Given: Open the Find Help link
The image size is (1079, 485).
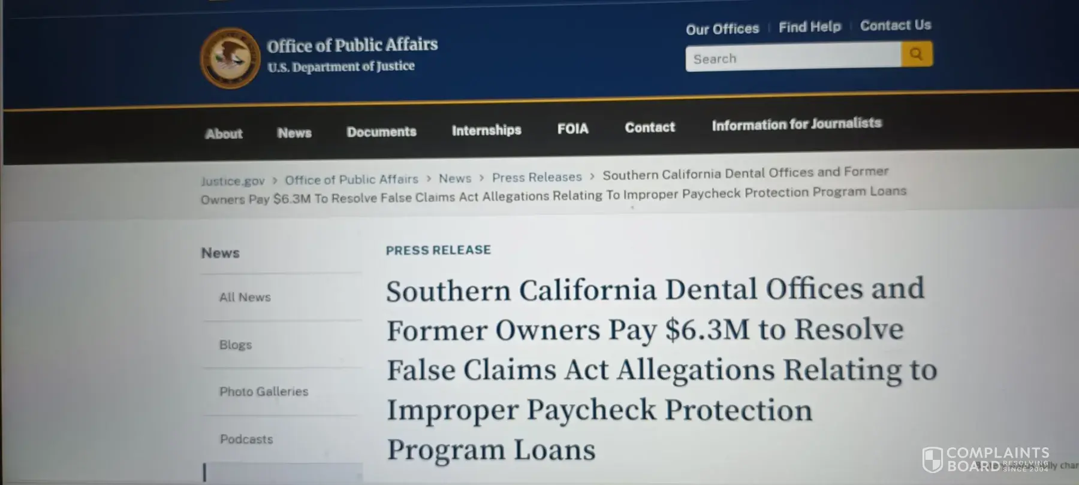Looking at the screenshot, I should (x=810, y=27).
